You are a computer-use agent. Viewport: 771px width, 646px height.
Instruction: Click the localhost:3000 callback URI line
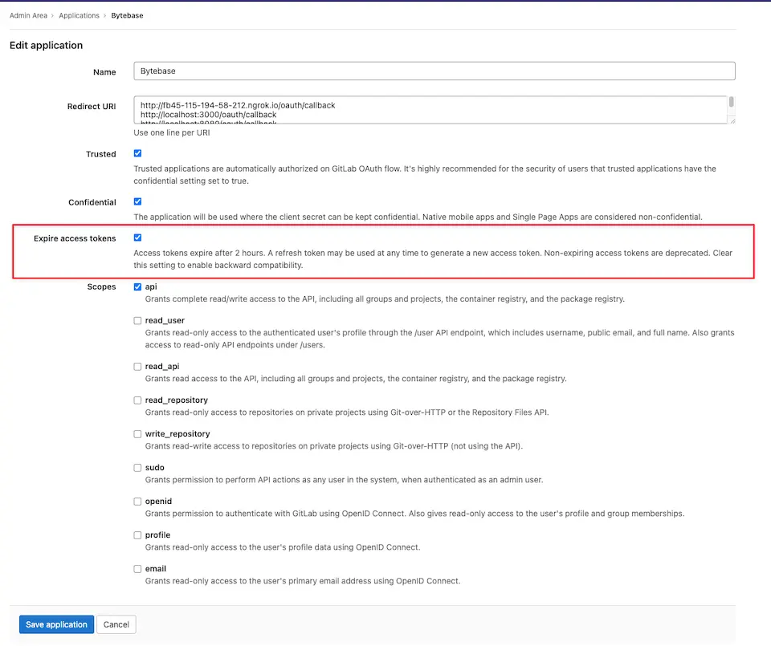(x=209, y=115)
